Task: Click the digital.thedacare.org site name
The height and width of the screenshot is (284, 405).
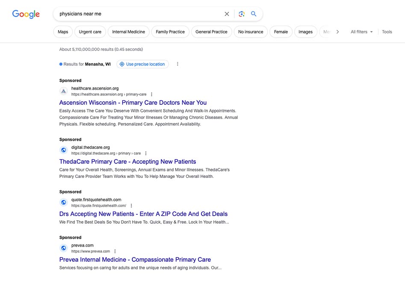Action: (90, 147)
